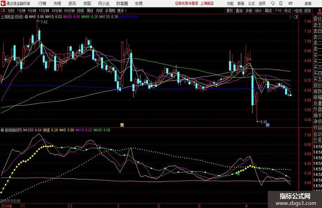Click the 突线: 6.26 indicator value
The height and width of the screenshot is (208, 322).
click(50, 130)
